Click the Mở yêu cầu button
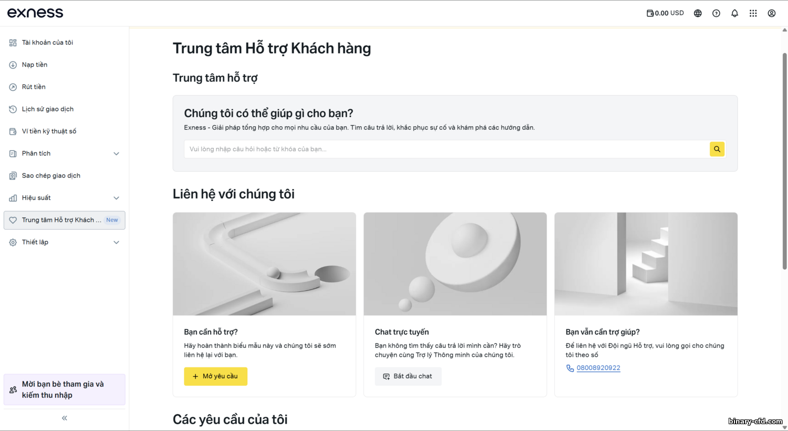This screenshot has width=788, height=431. (x=215, y=376)
